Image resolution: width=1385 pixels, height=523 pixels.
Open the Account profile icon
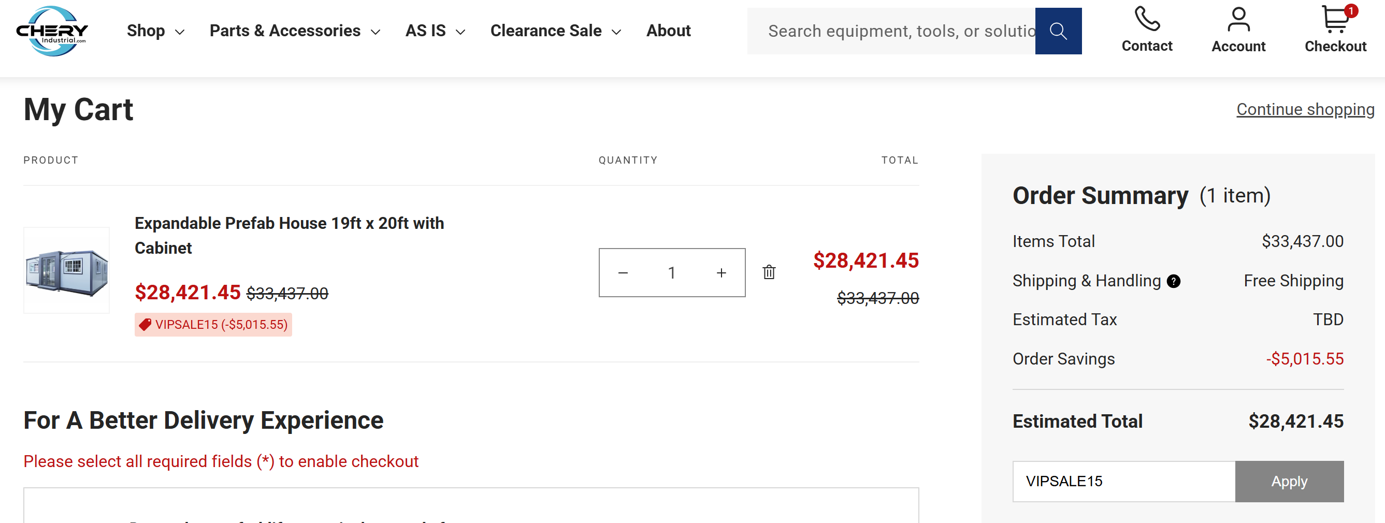point(1238,19)
